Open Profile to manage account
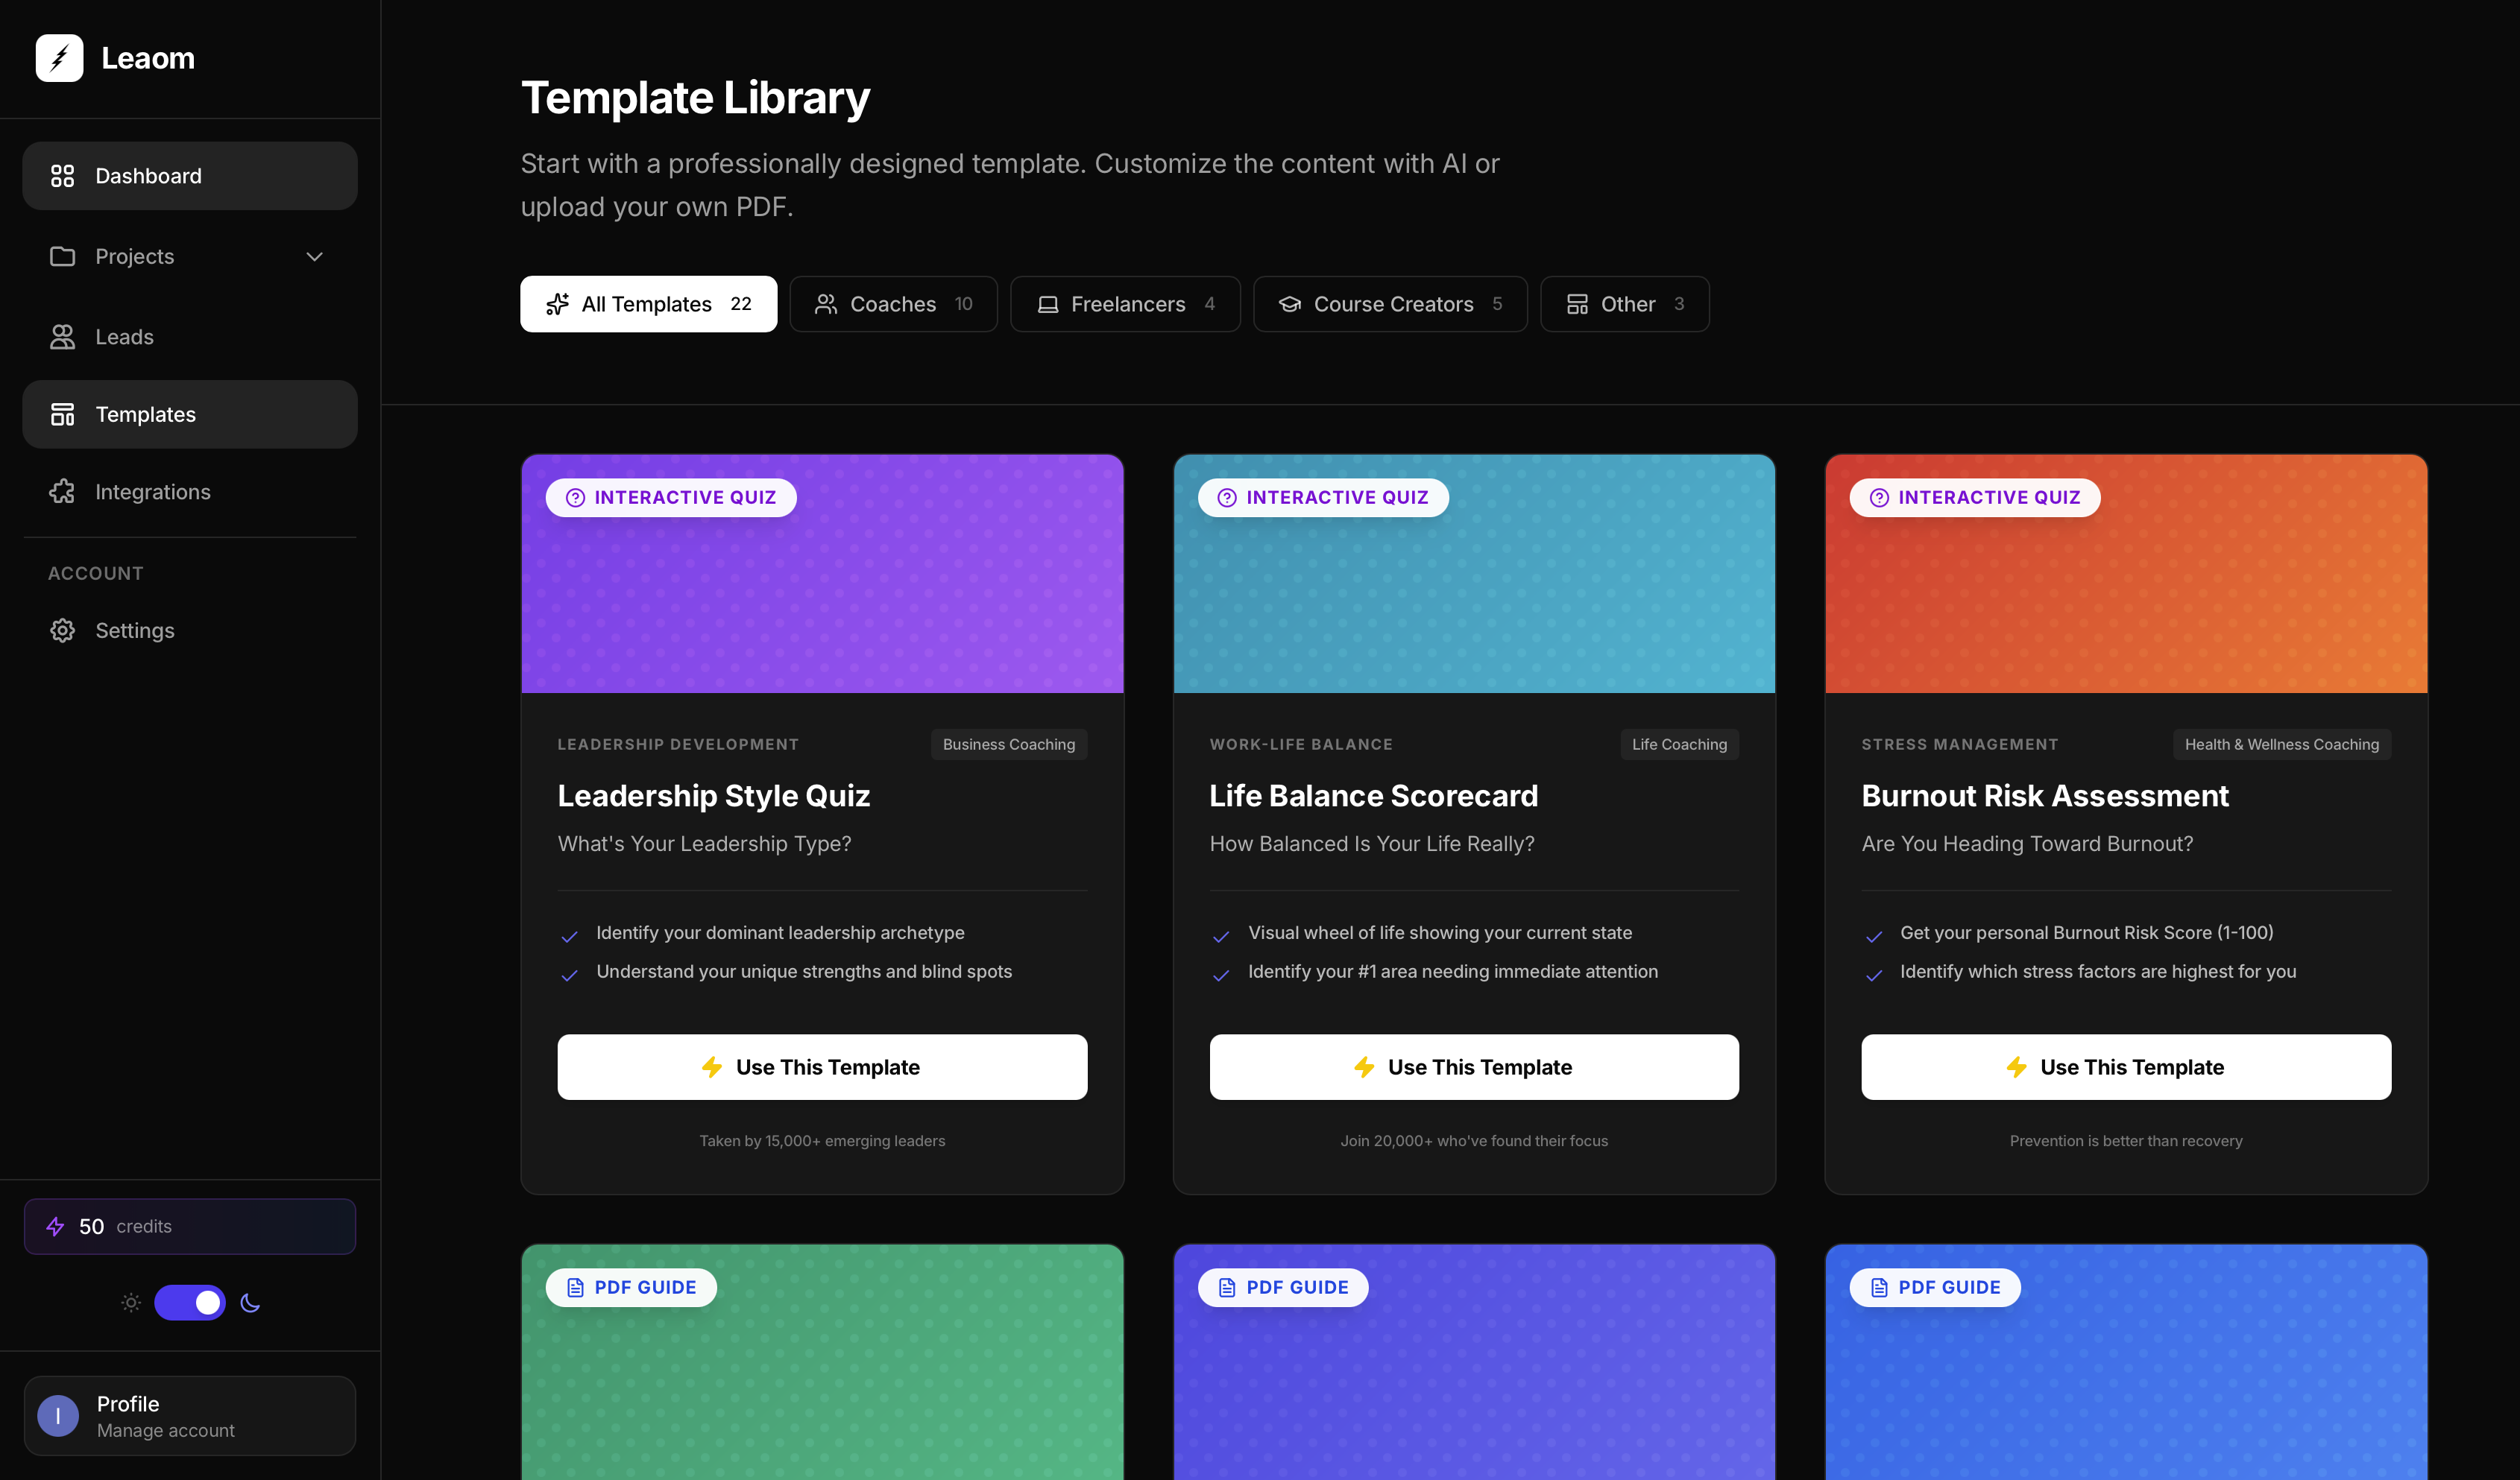Screen dimensions: 2520x1480 pyautogui.click(x=189, y=1415)
